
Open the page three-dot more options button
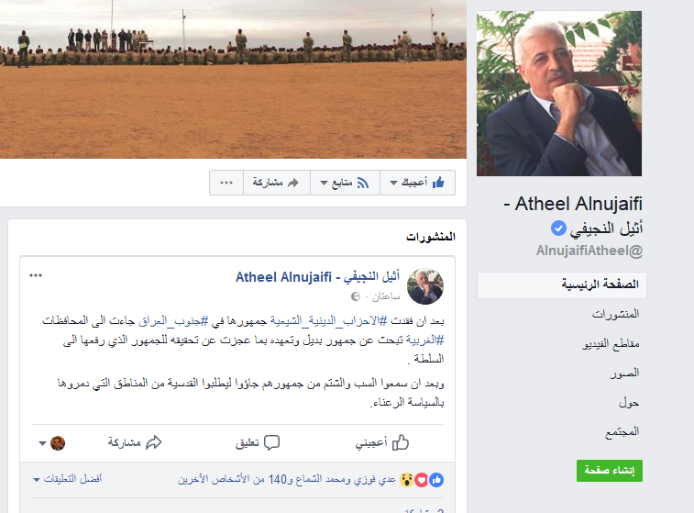tap(226, 183)
